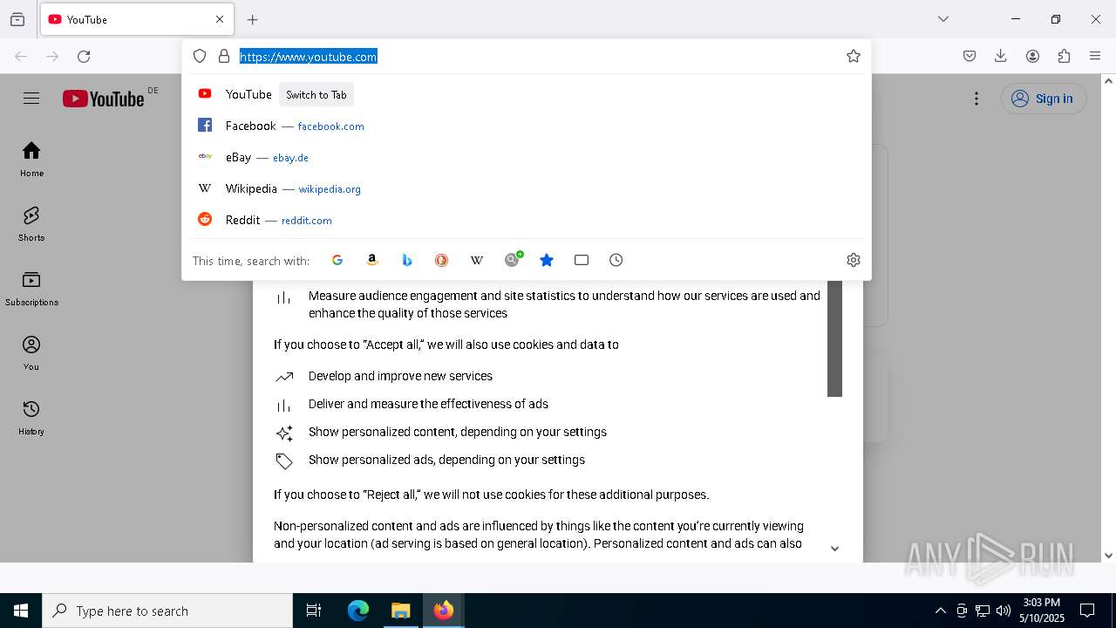1116x628 pixels.
Task: Close the YouTube browser tab
Action: click(220, 19)
